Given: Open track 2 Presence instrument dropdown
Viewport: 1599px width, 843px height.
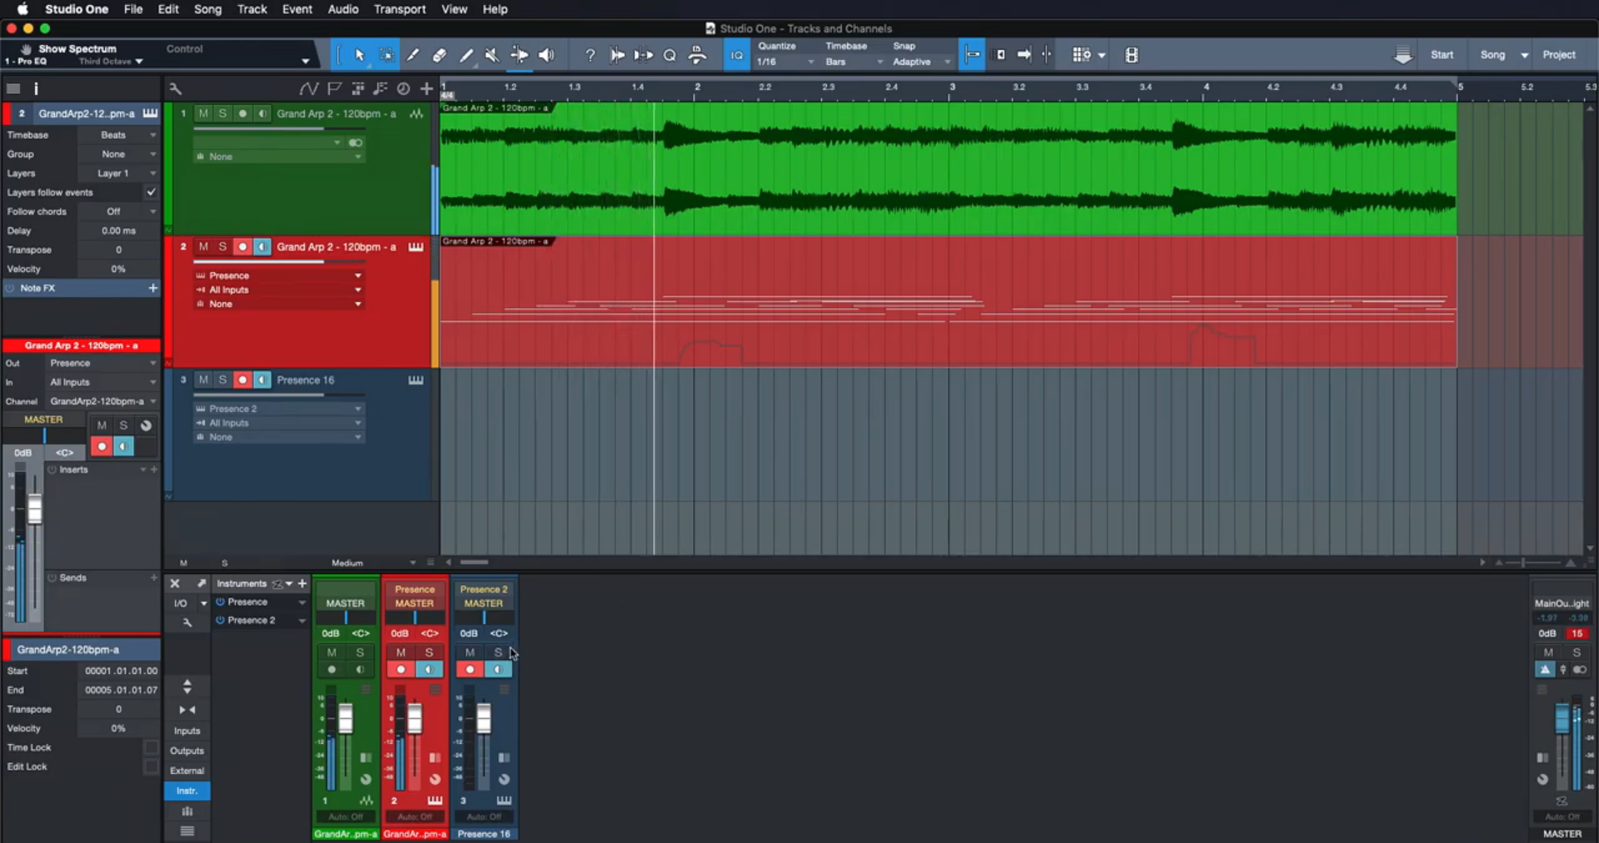Looking at the screenshot, I should click(x=279, y=275).
